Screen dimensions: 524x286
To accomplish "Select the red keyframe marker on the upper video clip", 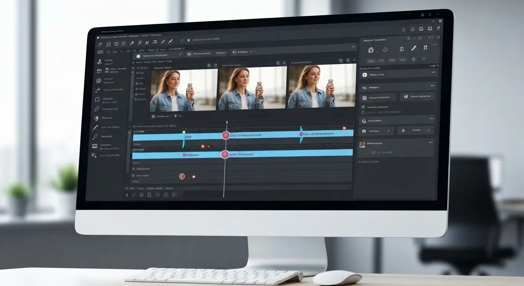I will click(226, 135).
